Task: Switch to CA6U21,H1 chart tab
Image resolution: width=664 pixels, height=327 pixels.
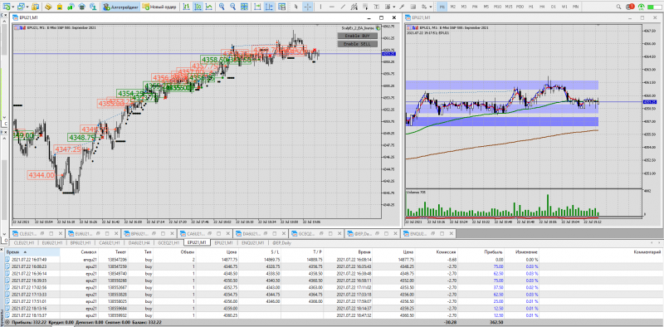Action: tap(110, 242)
